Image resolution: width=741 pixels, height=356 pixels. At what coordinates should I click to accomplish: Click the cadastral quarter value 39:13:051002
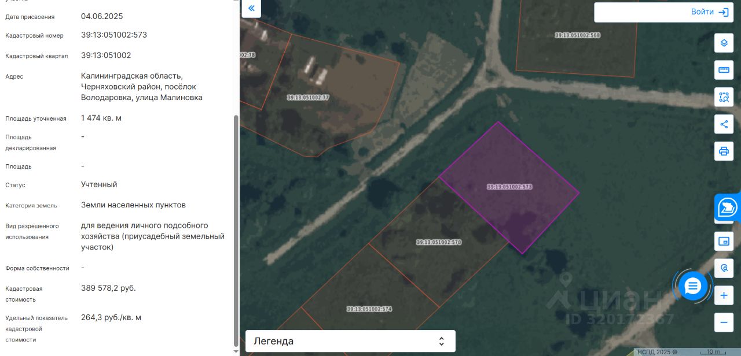(106, 55)
